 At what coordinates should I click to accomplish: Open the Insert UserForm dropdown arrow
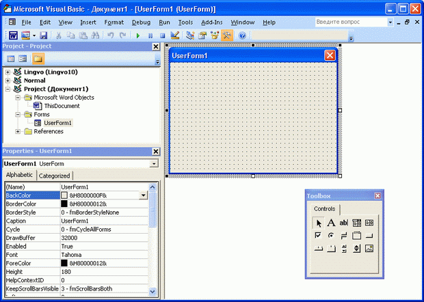(x=34, y=36)
